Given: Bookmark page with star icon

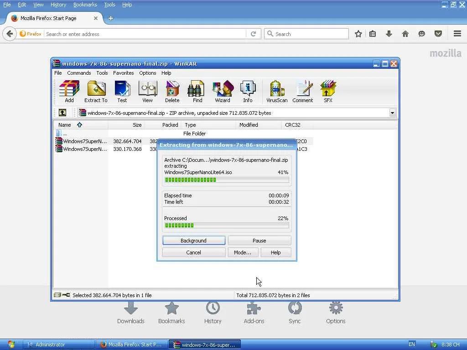Looking at the screenshot, I should (x=358, y=34).
